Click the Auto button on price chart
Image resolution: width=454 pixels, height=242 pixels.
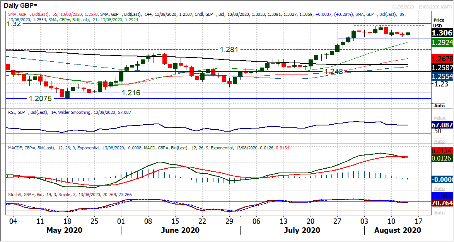click(x=439, y=106)
